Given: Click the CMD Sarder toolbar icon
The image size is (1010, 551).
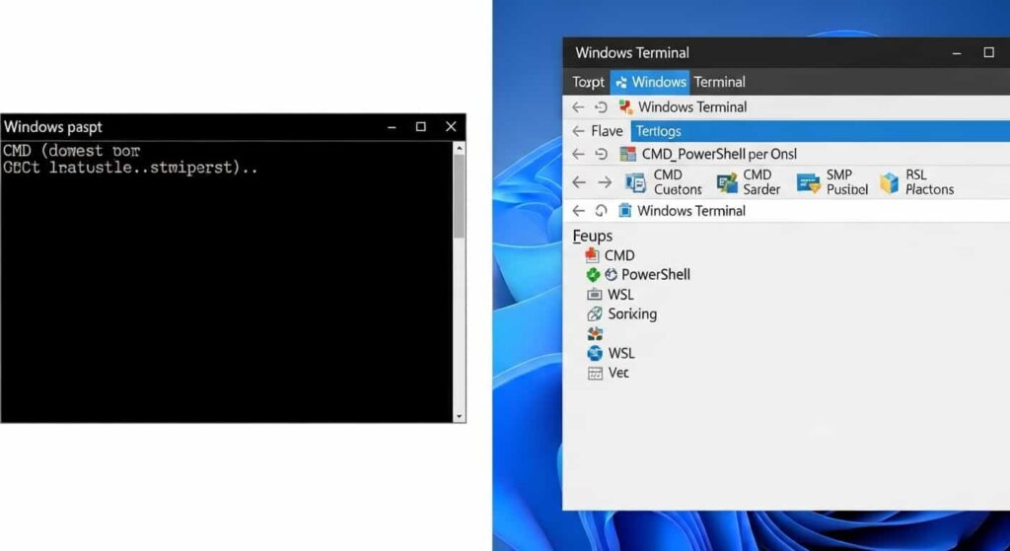Looking at the screenshot, I should point(727,182).
